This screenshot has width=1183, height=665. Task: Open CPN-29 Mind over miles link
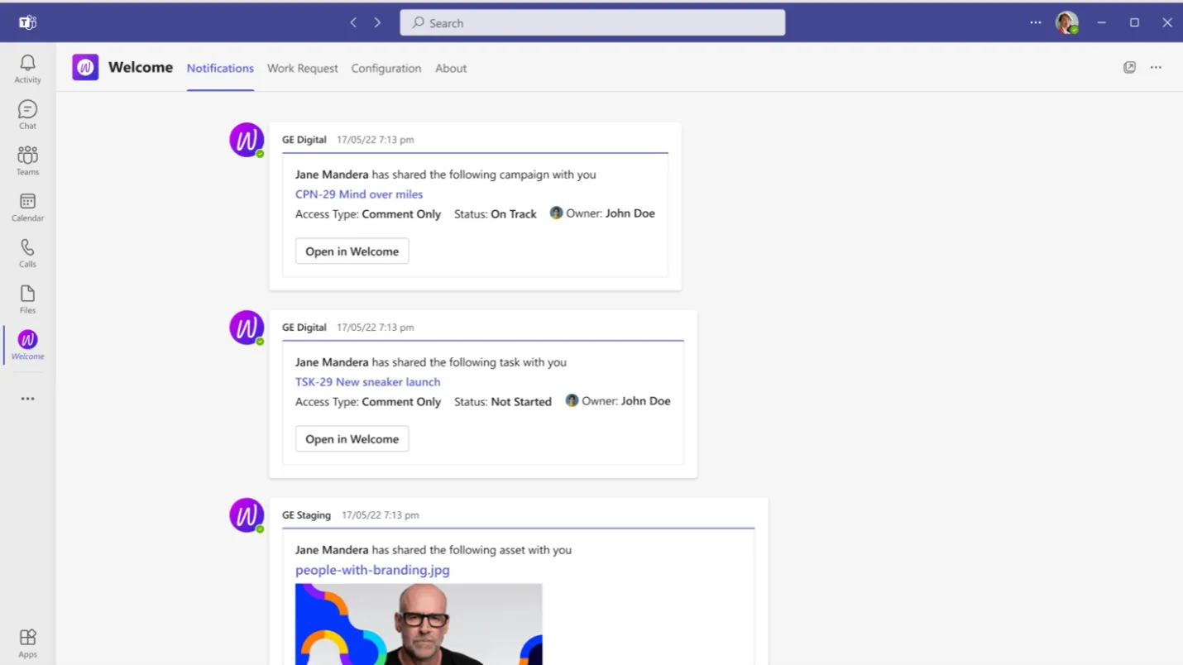pos(359,194)
